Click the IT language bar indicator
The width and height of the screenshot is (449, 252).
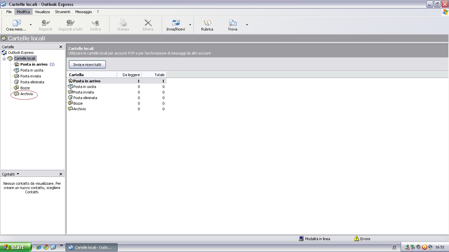click(394, 247)
